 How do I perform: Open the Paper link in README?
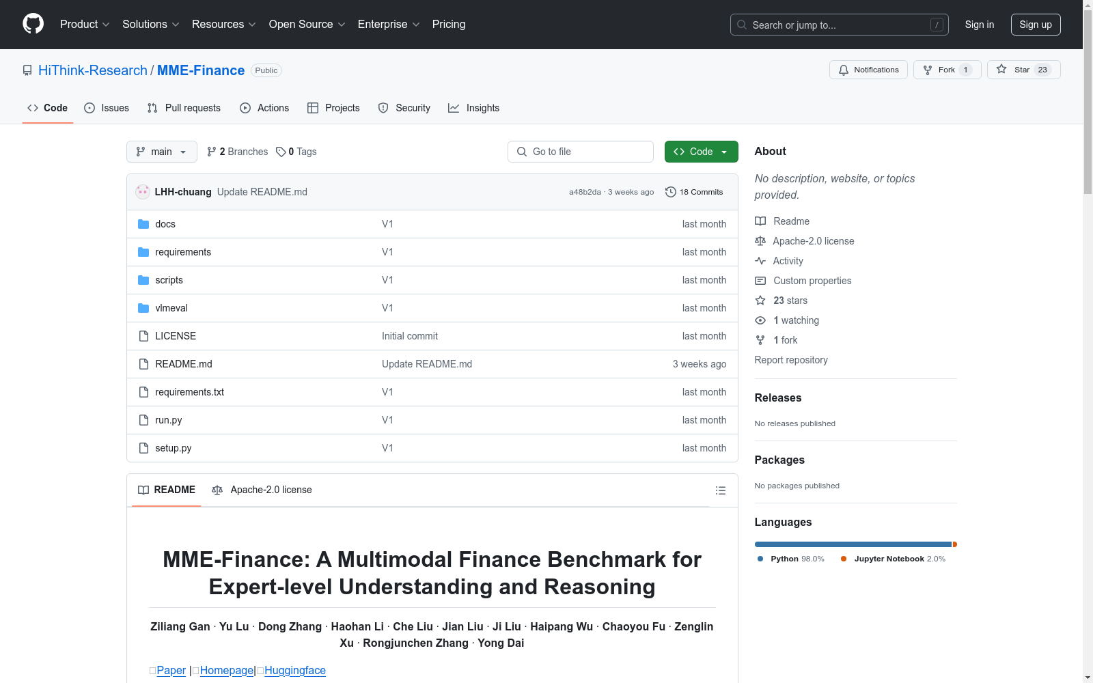tap(171, 671)
